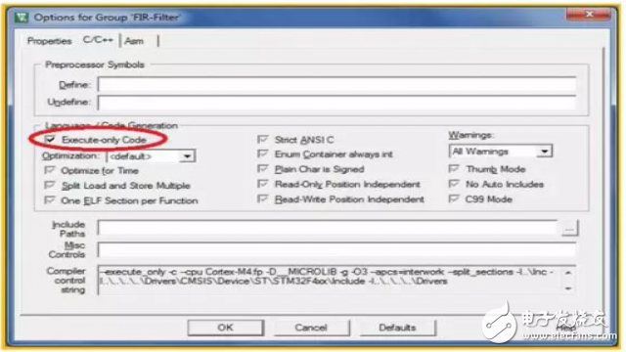Close the Options for Group dialog

tap(588, 15)
